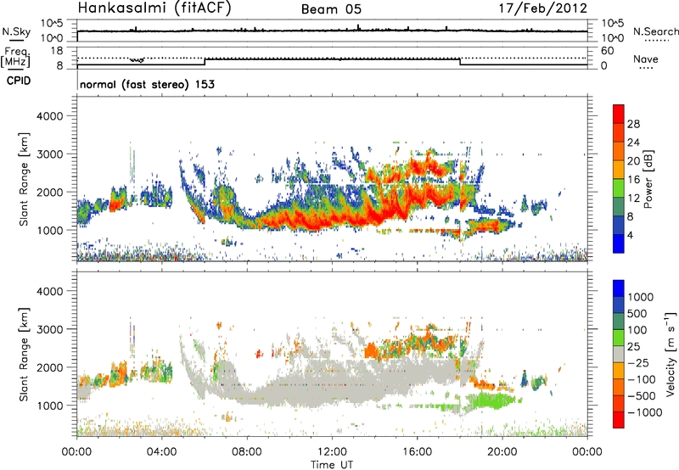Click the "04:00" time axis label

pos(162,452)
